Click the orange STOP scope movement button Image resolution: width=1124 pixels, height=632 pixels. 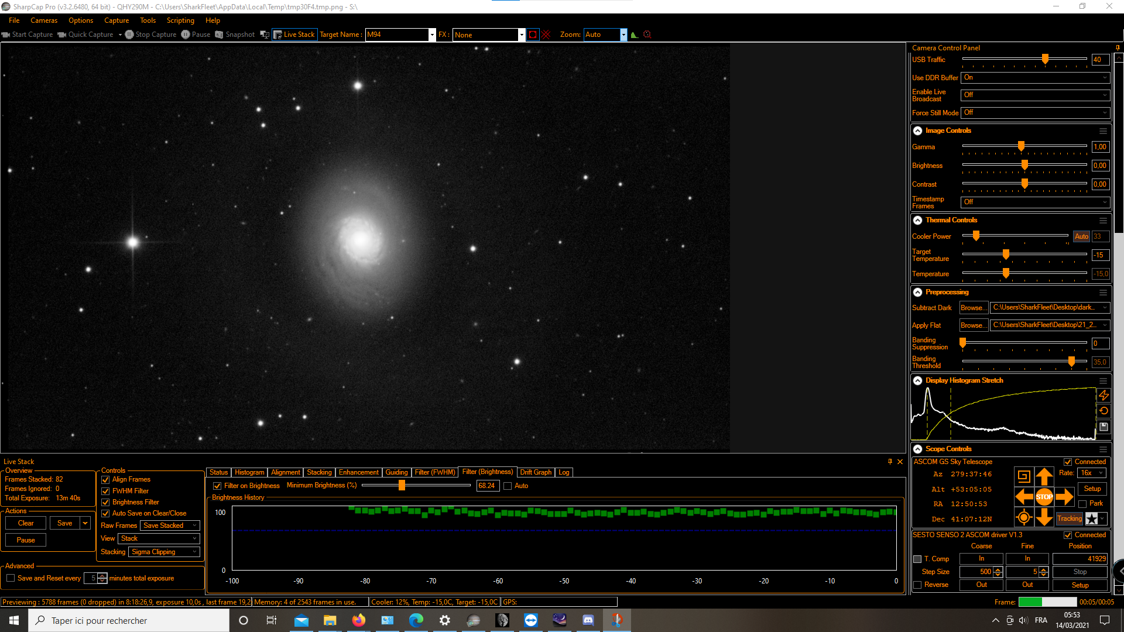1044,497
